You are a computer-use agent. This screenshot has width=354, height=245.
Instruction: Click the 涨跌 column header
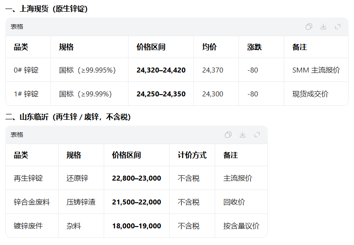click(x=254, y=47)
